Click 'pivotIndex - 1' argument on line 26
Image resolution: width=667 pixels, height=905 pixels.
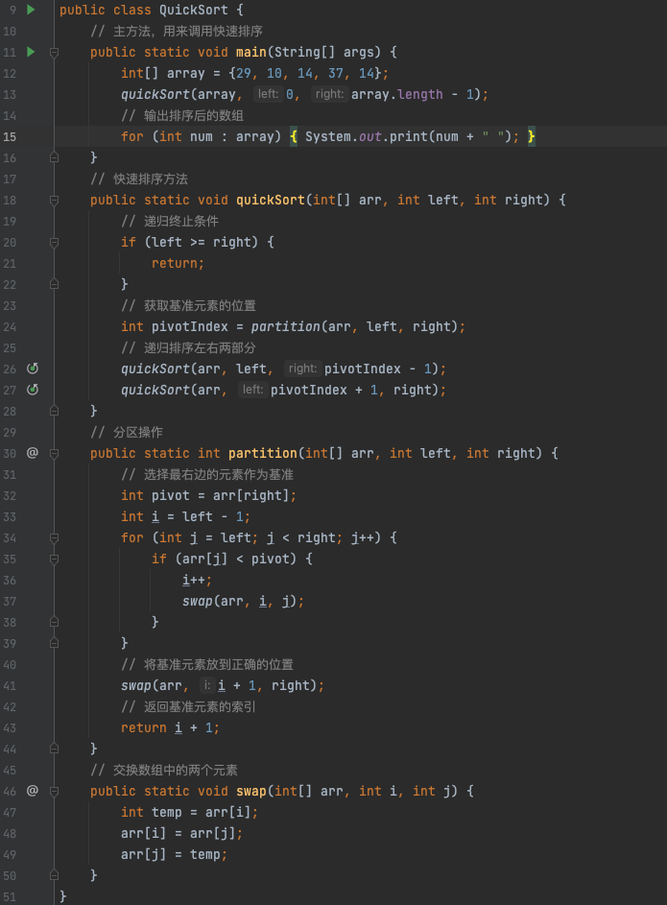tap(378, 369)
